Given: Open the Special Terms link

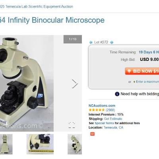Looking at the screenshot, I should [x=104, y=123].
